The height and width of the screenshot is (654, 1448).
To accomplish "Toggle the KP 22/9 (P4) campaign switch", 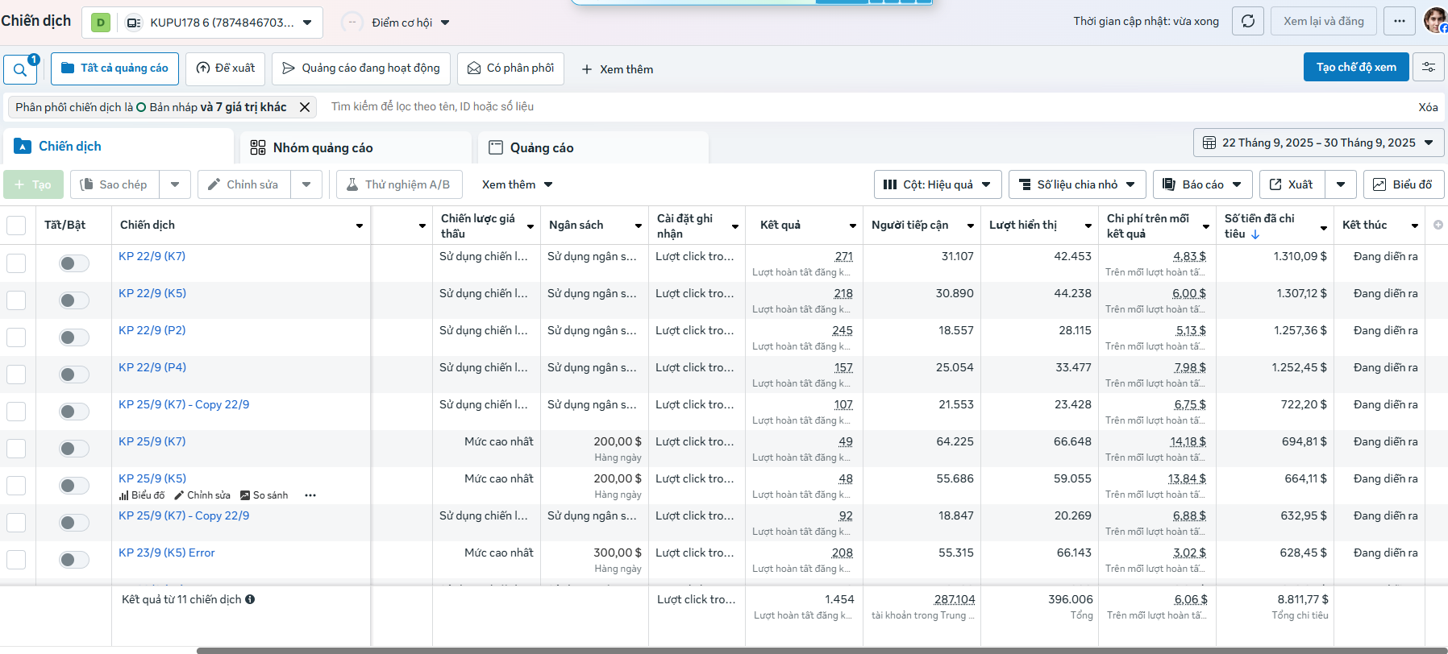I will [x=74, y=375].
